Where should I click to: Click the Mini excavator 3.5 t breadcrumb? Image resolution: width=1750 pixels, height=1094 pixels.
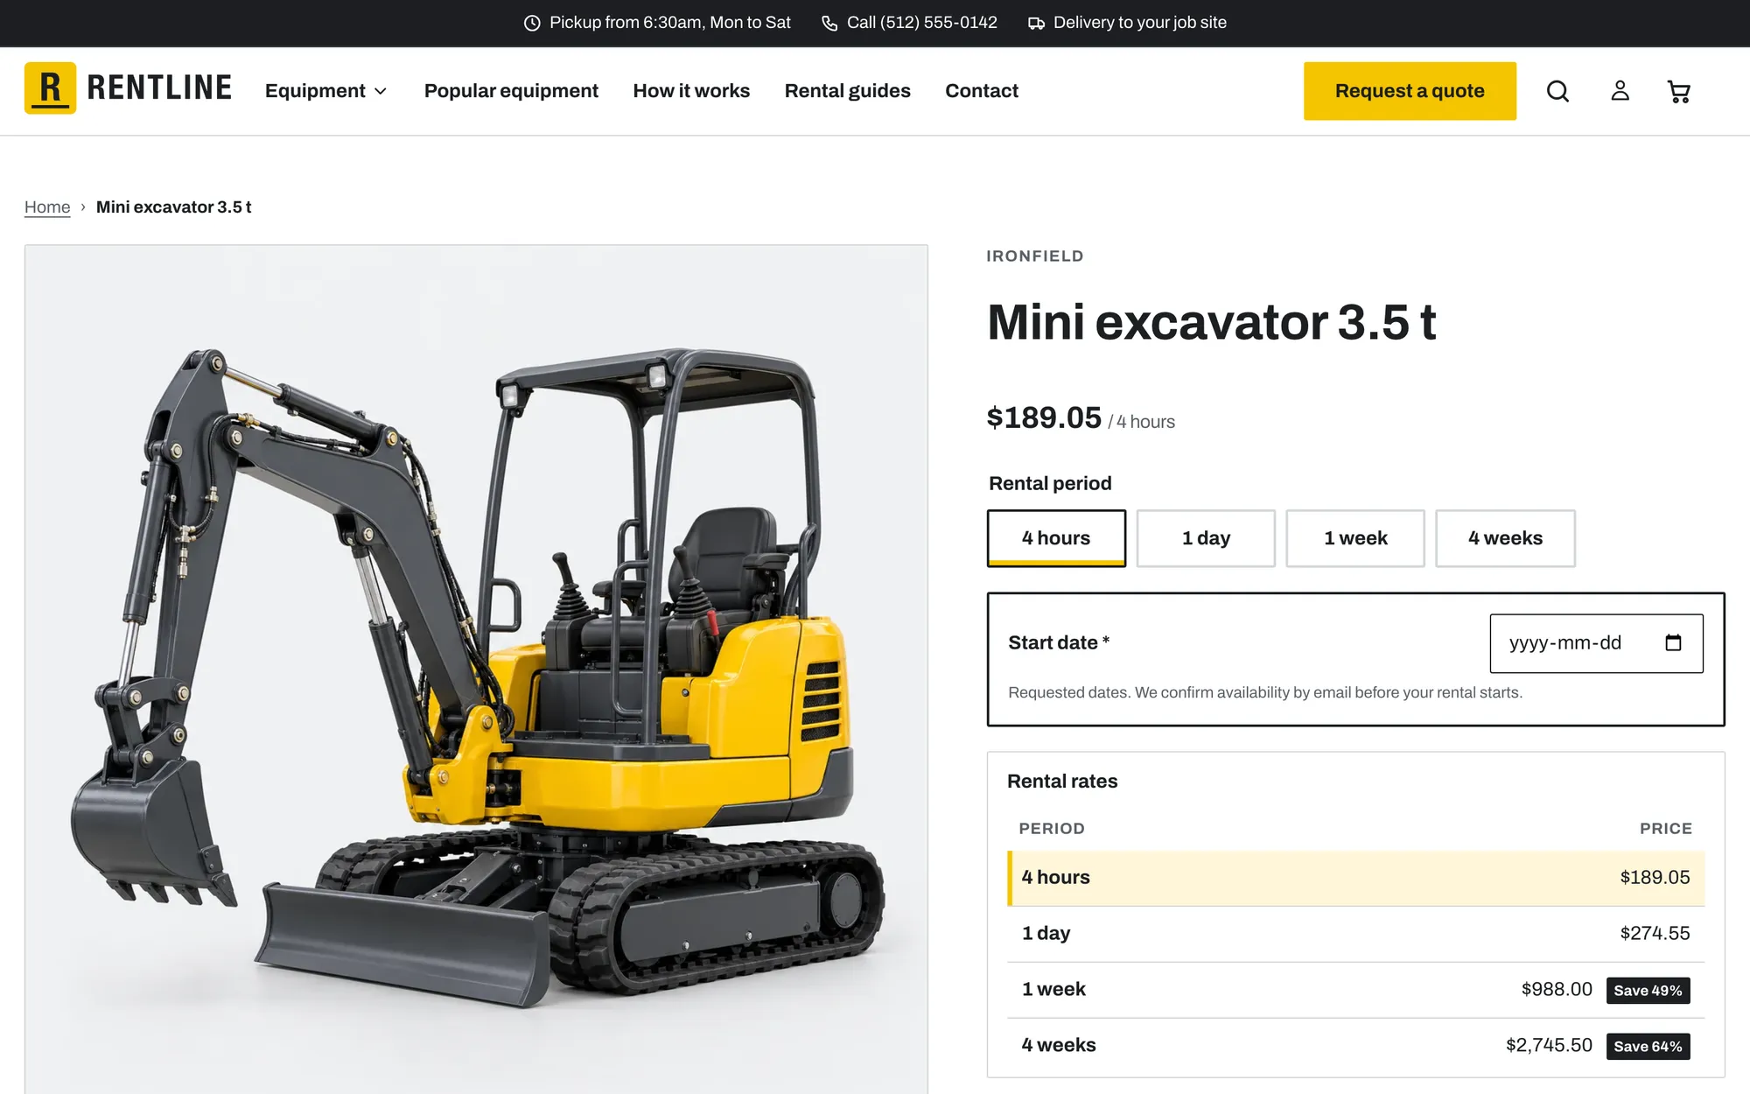coord(173,207)
